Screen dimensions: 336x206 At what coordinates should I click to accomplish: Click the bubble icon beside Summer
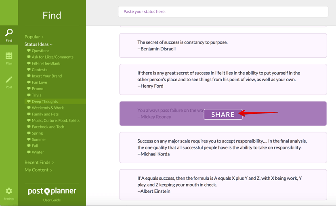29,139
